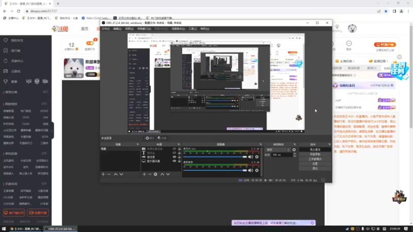
Task: Lock the video capture device source
Action: point(179,149)
